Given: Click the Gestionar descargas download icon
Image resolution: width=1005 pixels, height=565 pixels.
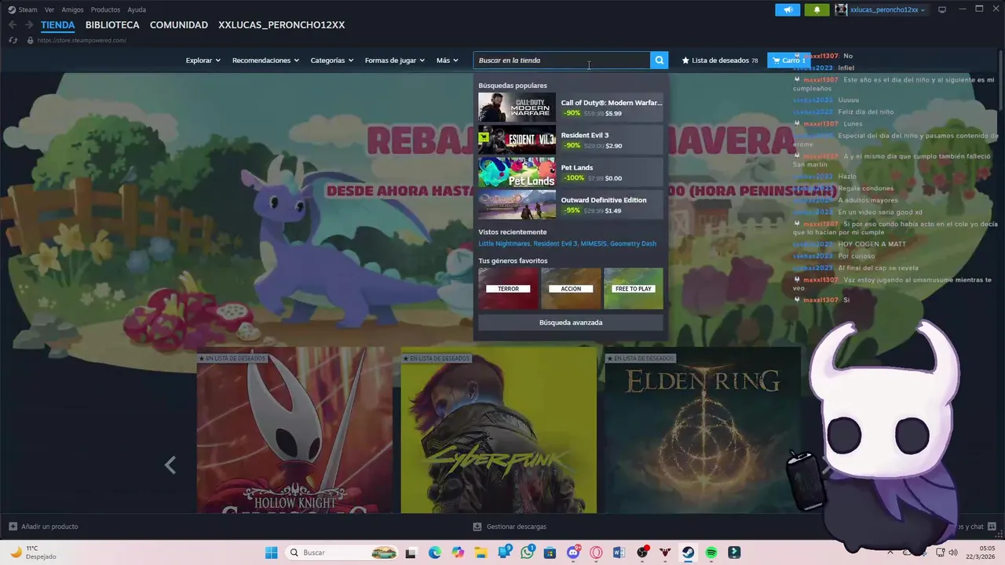Looking at the screenshot, I should point(477,527).
